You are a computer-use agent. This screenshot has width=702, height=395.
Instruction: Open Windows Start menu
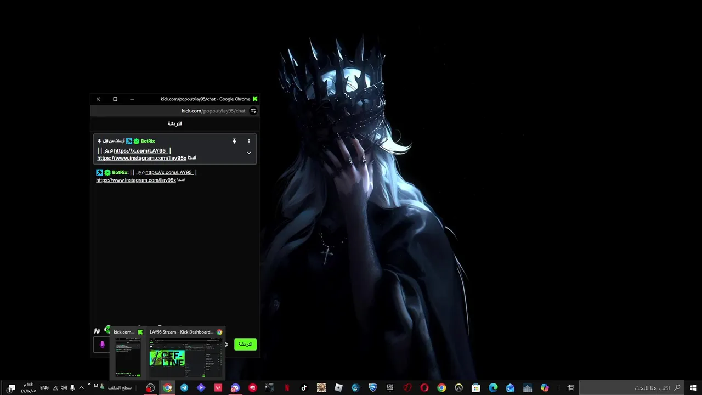(693, 388)
